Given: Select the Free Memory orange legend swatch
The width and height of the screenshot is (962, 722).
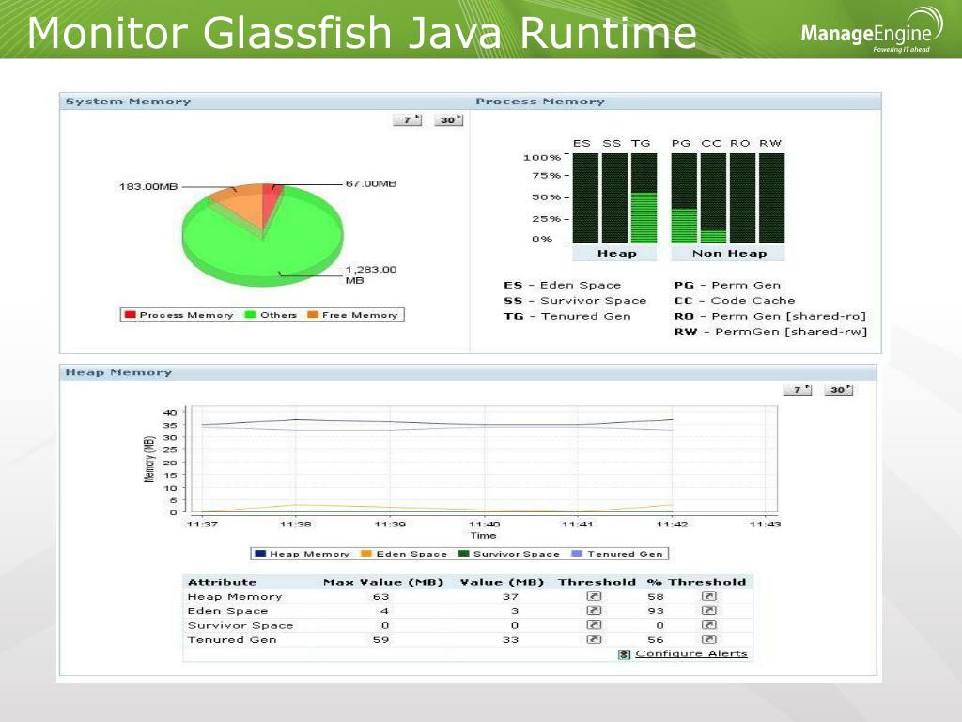Looking at the screenshot, I should click(313, 314).
